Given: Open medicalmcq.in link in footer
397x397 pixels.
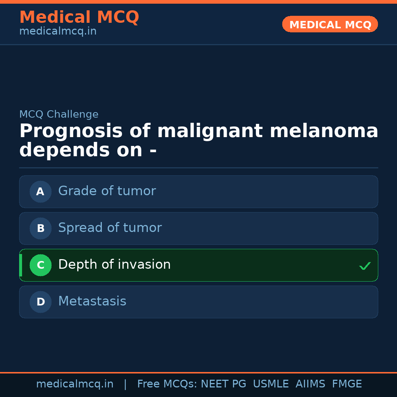Looking at the screenshot, I should [x=75, y=384].
